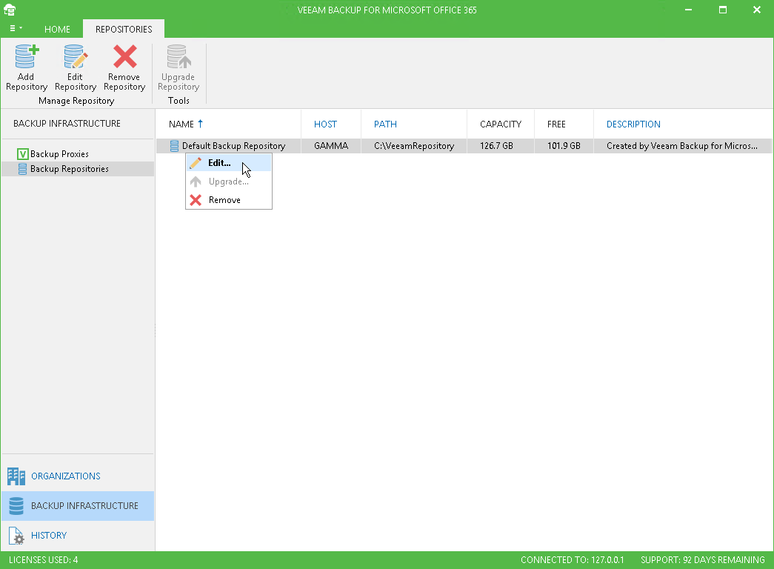Screen dimensions: 774x569
Task: Click the greyed Upgrade Repository icon
Action: click(x=179, y=56)
